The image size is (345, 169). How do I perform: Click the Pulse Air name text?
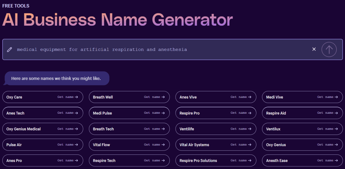14,145
